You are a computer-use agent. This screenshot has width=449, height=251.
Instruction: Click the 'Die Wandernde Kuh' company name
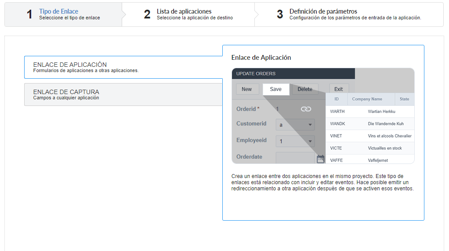point(386,124)
